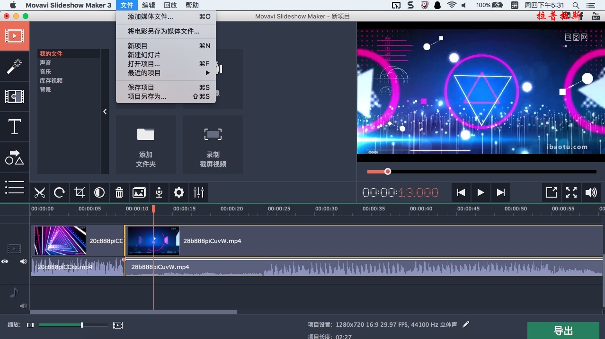Click the Record audio microphone icon
The width and height of the screenshot is (605, 339).
159,192
